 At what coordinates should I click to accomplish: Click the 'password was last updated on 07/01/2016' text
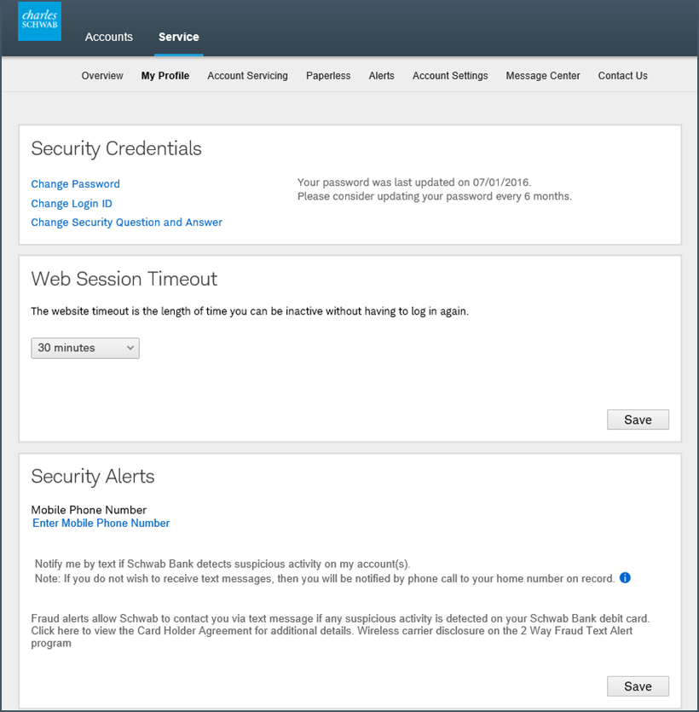pyautogui.click(x=427, y=182)
